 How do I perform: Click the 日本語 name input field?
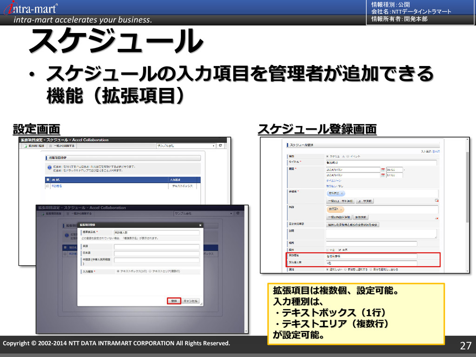click(x=156, y=253)
